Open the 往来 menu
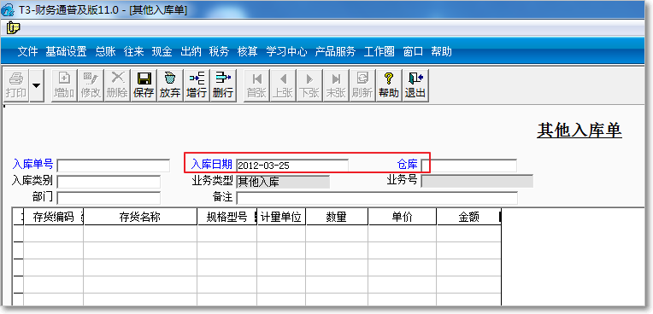Image resolution: width=653 pixels, height=314 pixels. click(133, 51)
